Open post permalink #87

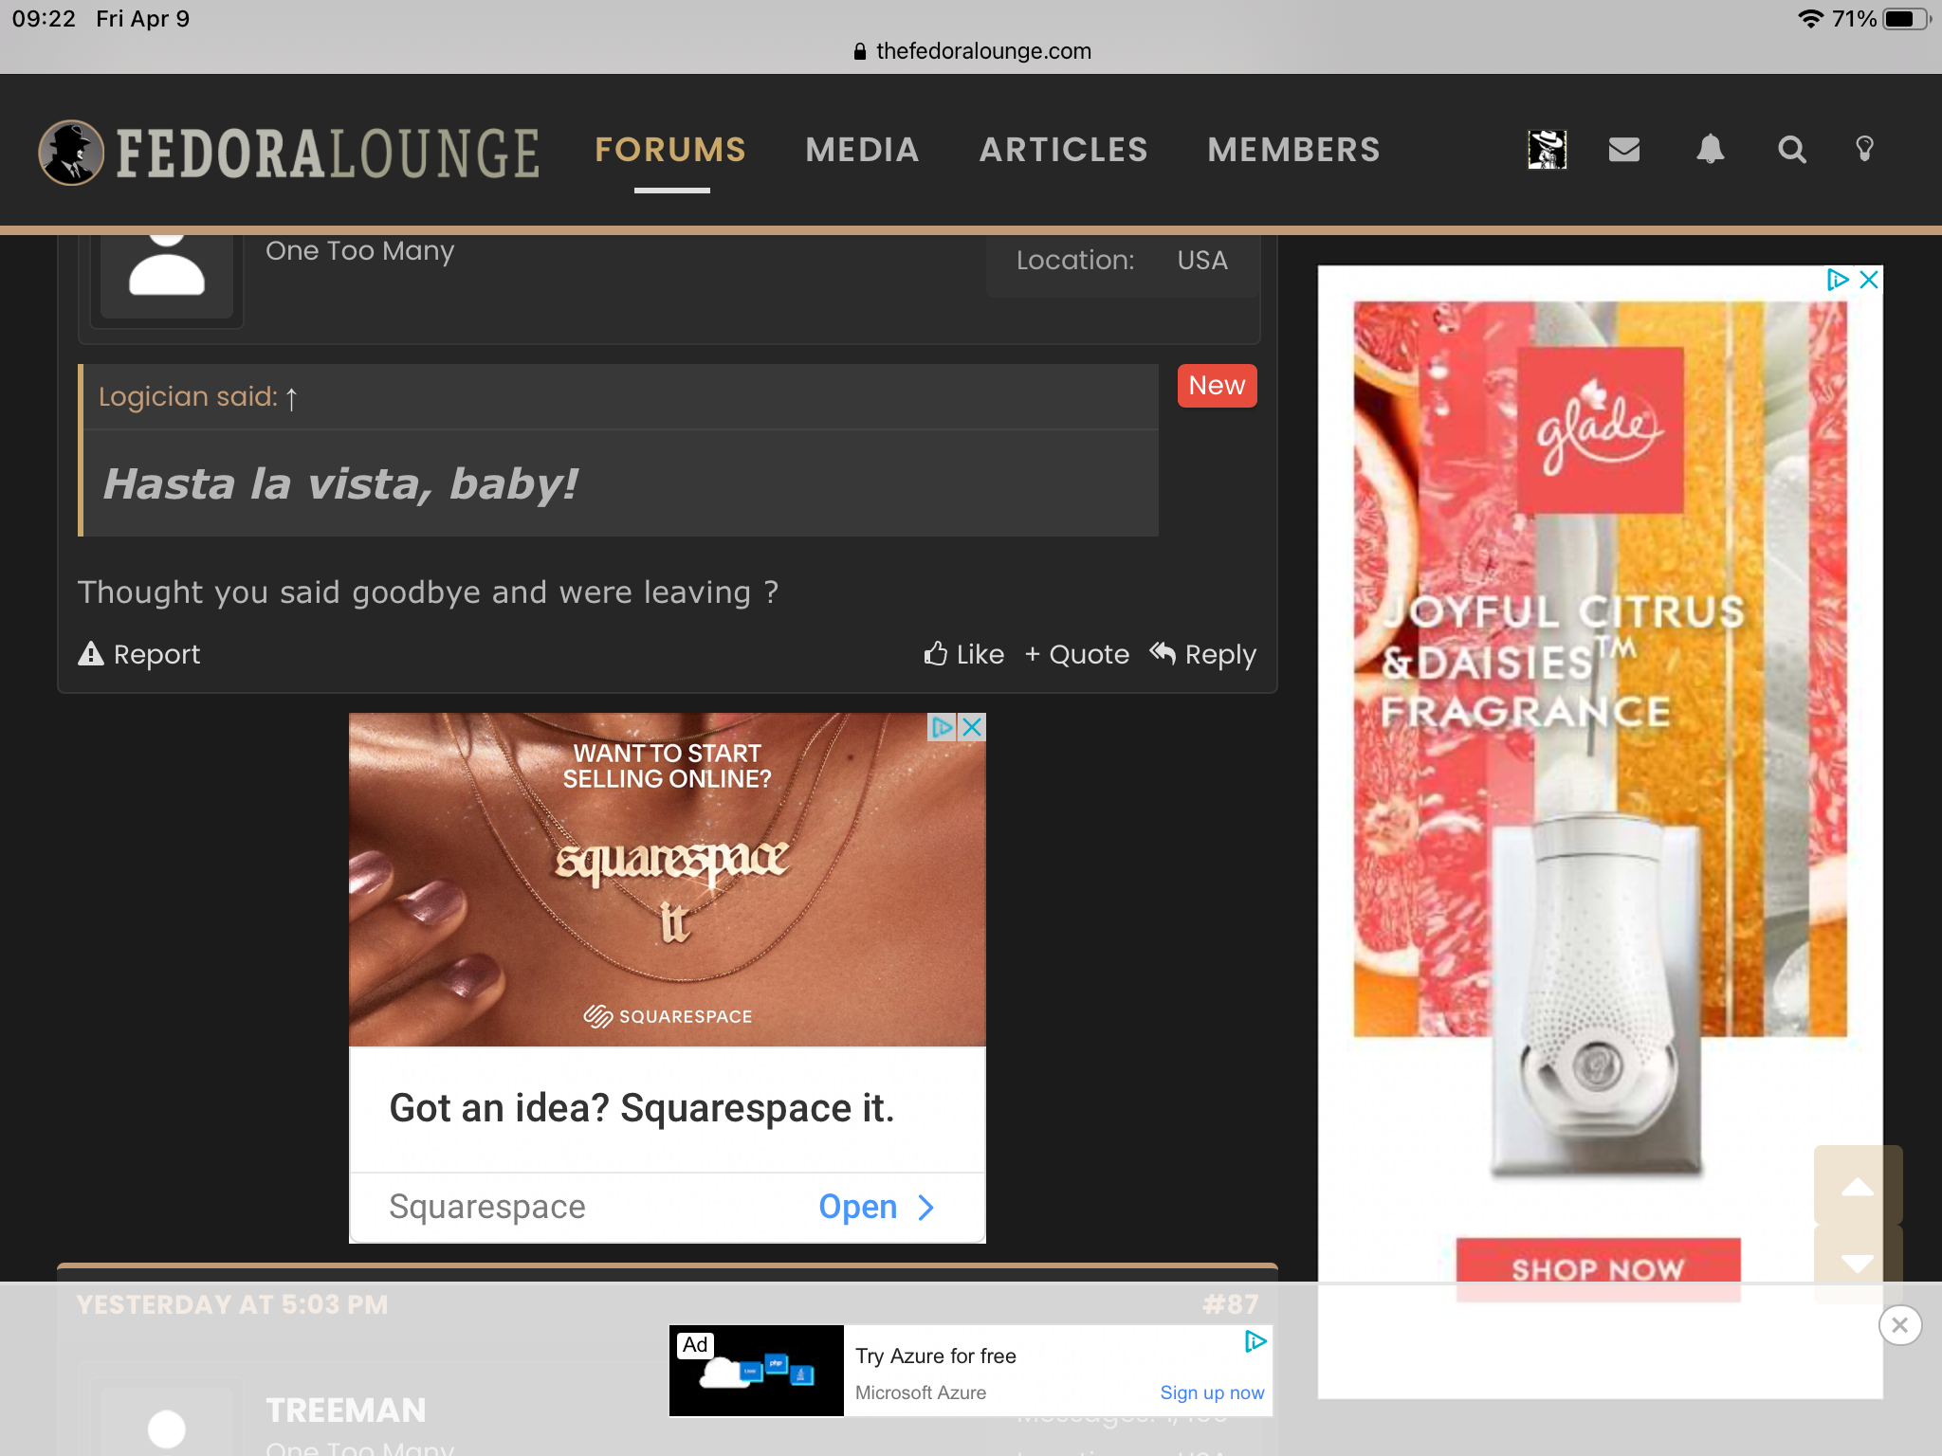pos(1230,1305)
